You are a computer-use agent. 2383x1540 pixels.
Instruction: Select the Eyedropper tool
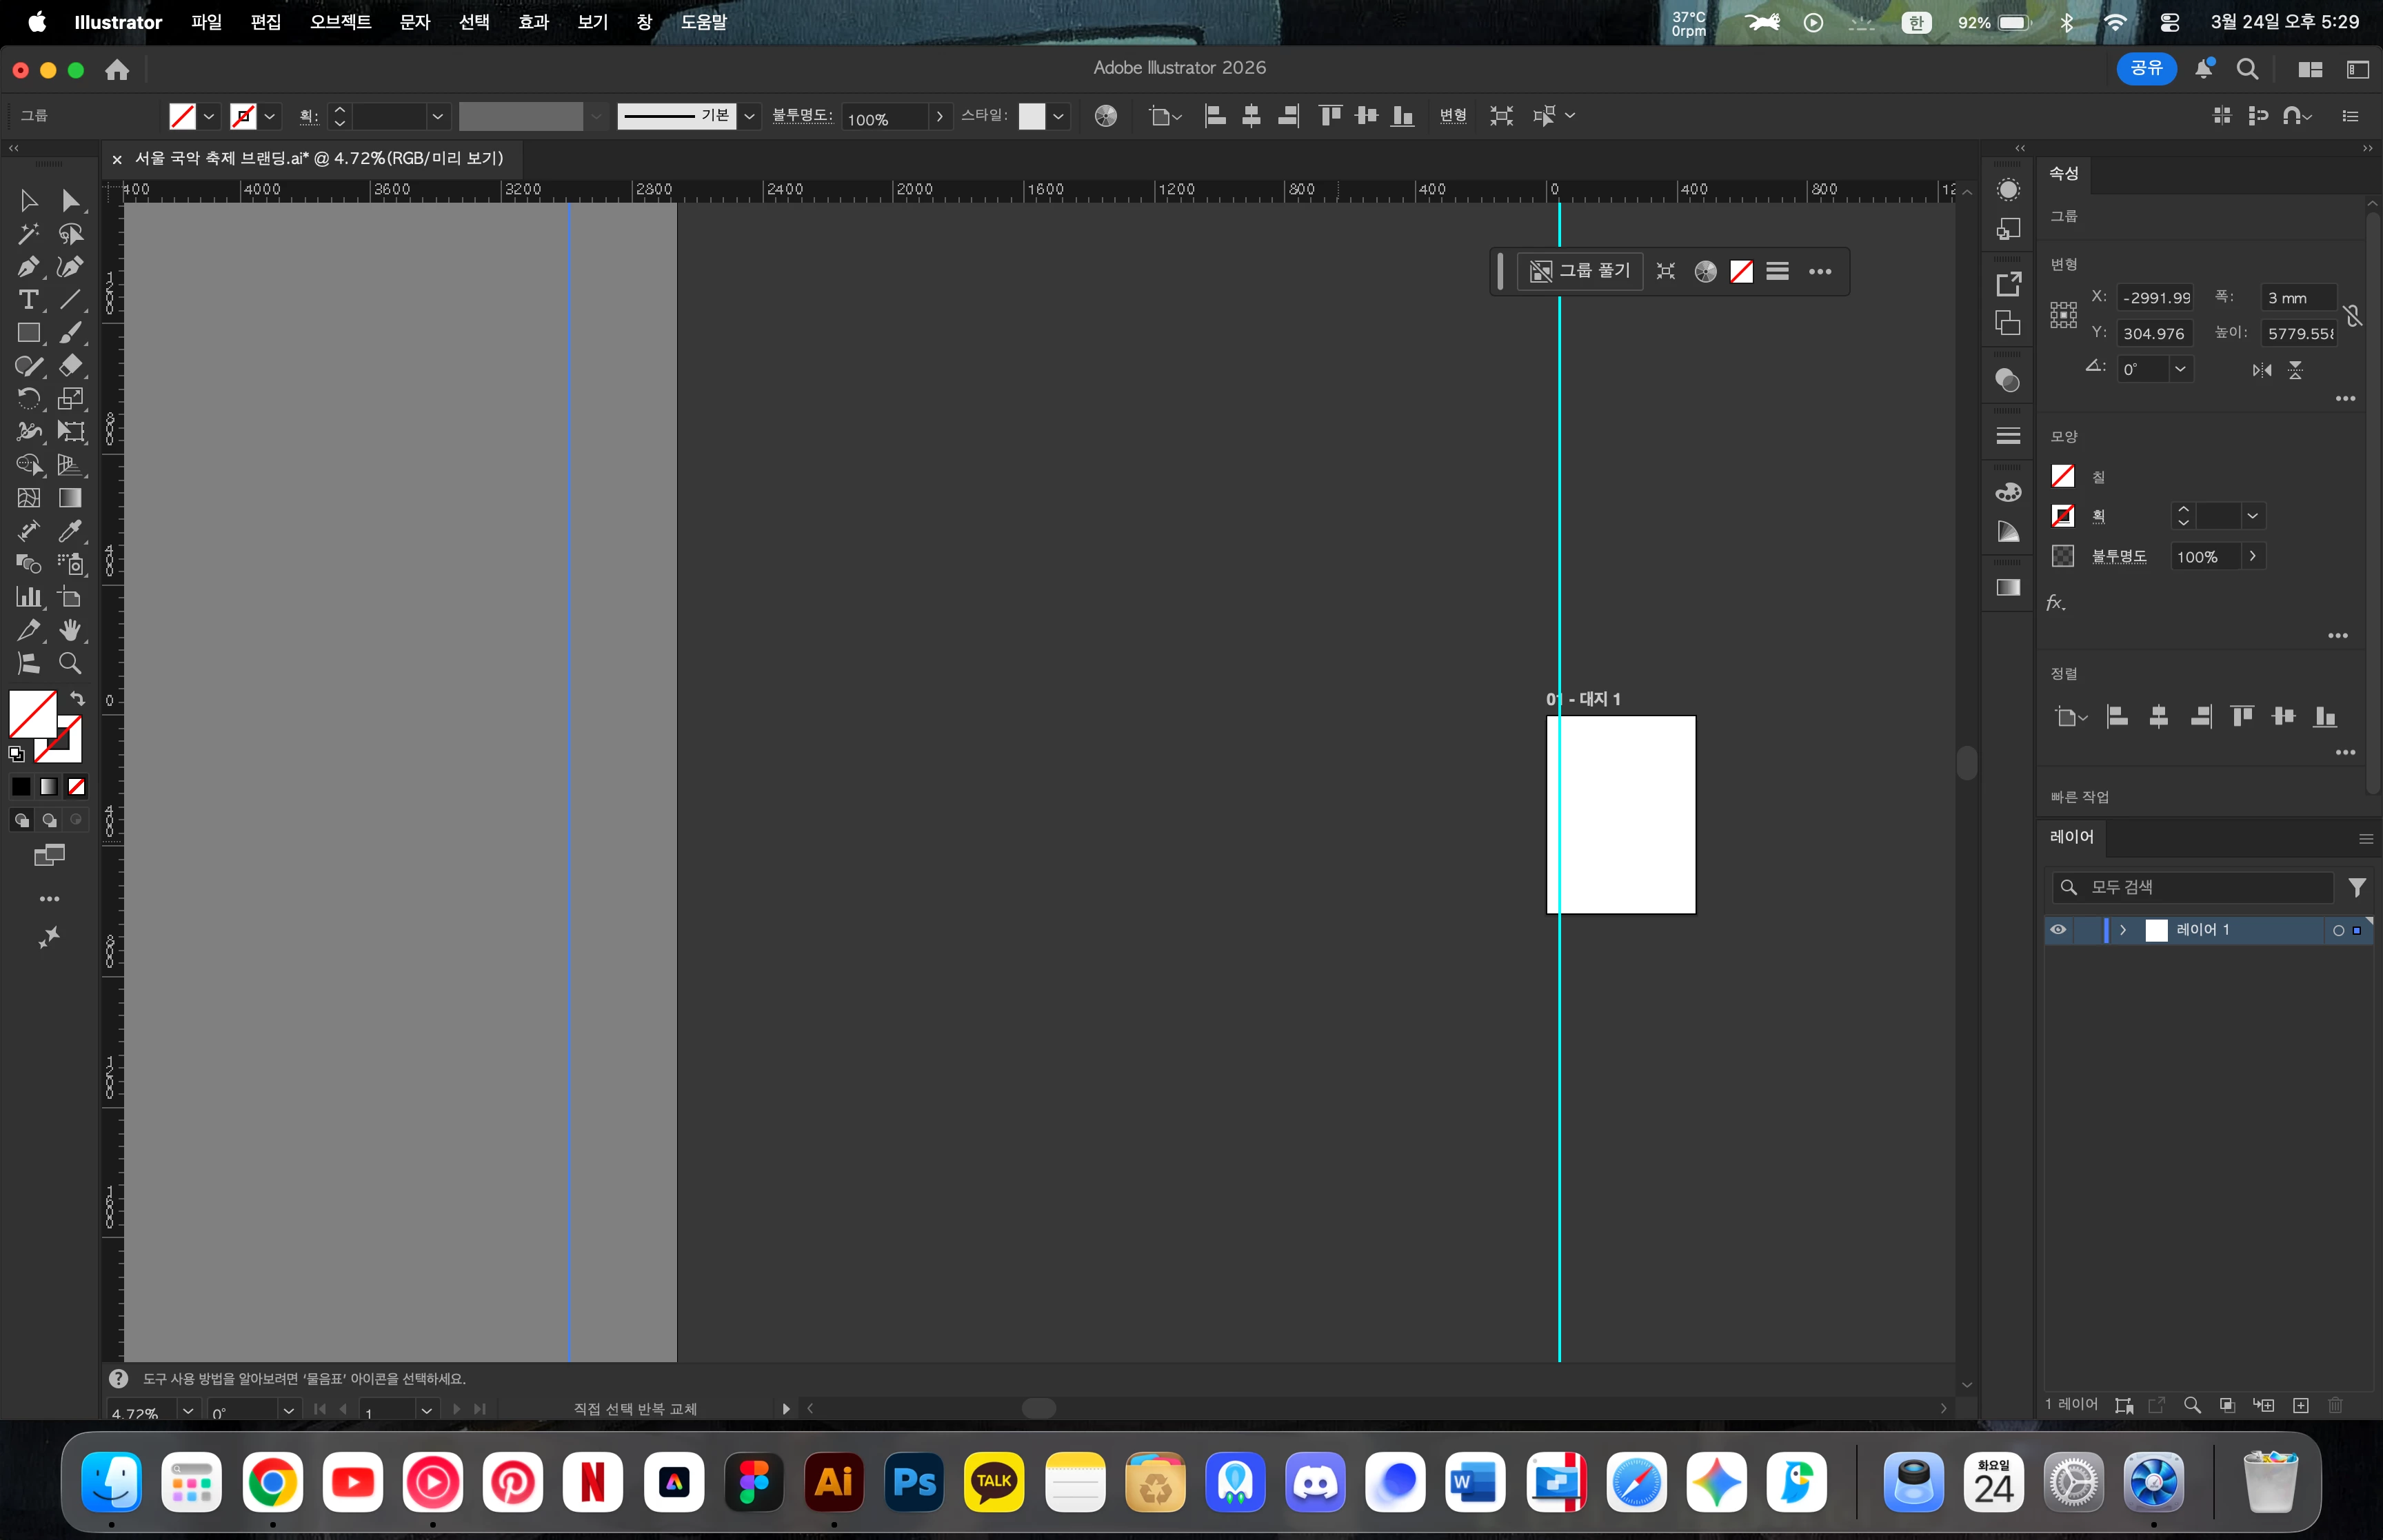[70, 531]
